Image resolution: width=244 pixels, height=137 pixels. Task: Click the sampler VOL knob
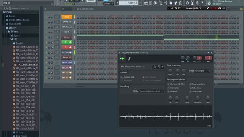[x=188, y=58]
